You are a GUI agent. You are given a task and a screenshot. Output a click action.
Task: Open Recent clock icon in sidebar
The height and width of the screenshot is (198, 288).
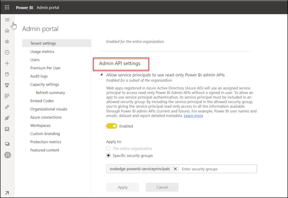[7, 52]
